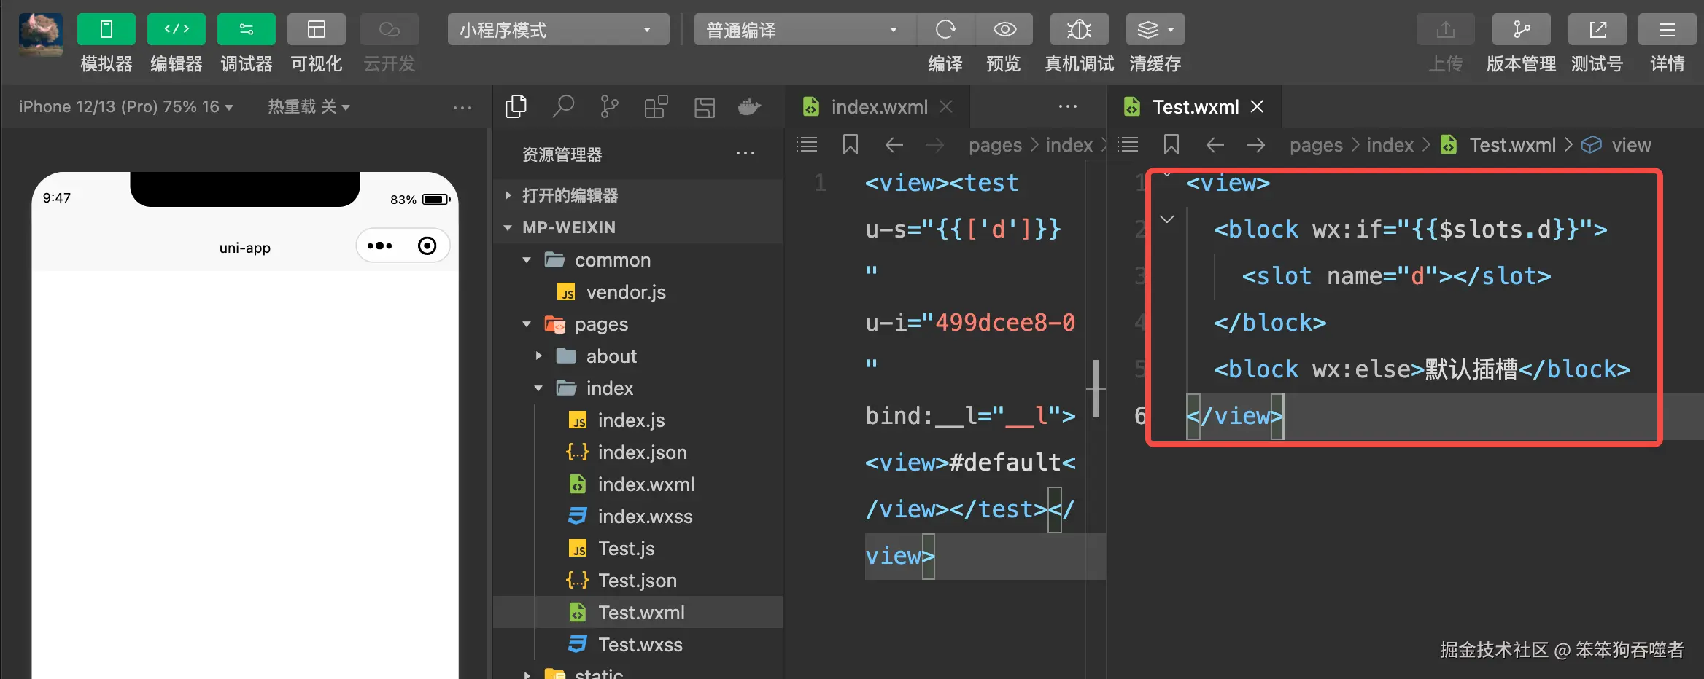This screenshot has width=1704, height=679.
Task: Open left editor group more actions
Action: [x=1068, y=107]
